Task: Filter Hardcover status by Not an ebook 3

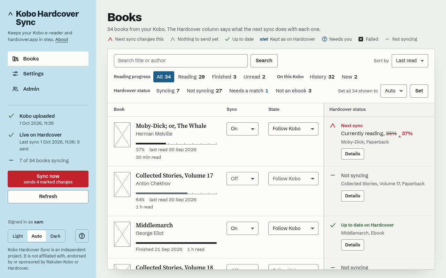Action: (293, 91)
